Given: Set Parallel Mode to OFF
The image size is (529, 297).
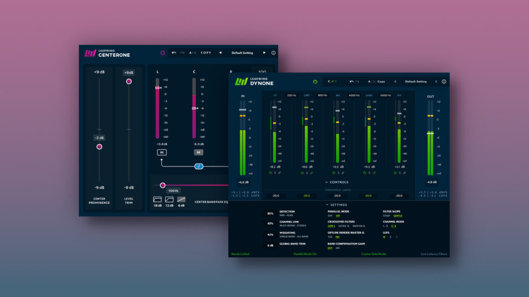Looking at the screenshot, I should (x=330, y=216).
